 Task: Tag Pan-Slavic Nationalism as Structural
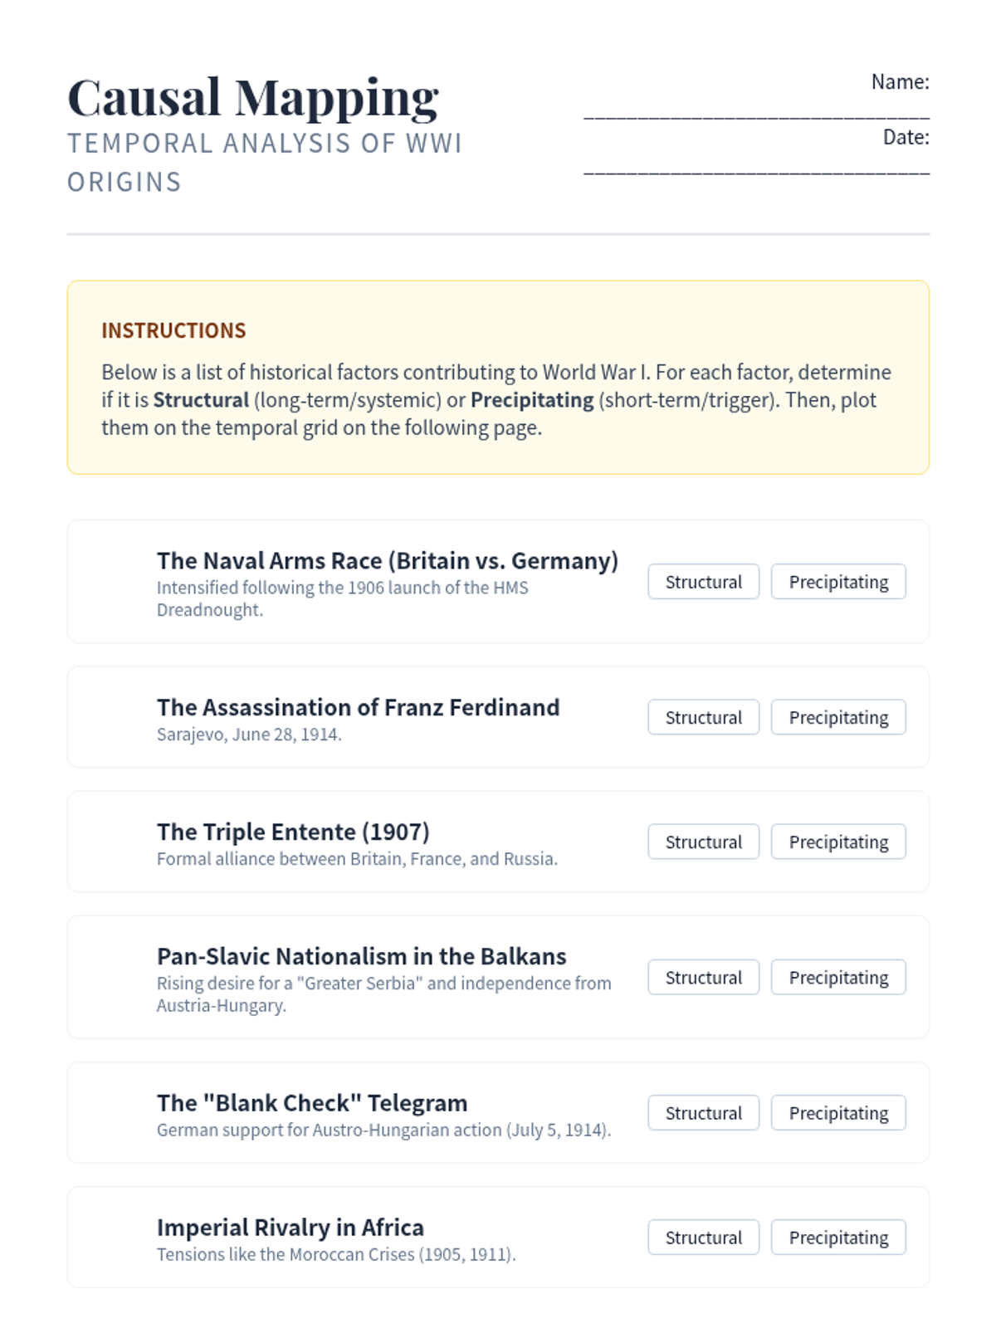pos(703,978)
